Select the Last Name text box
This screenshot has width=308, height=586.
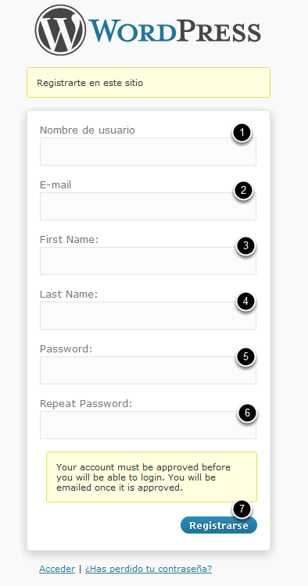[148, 316]
